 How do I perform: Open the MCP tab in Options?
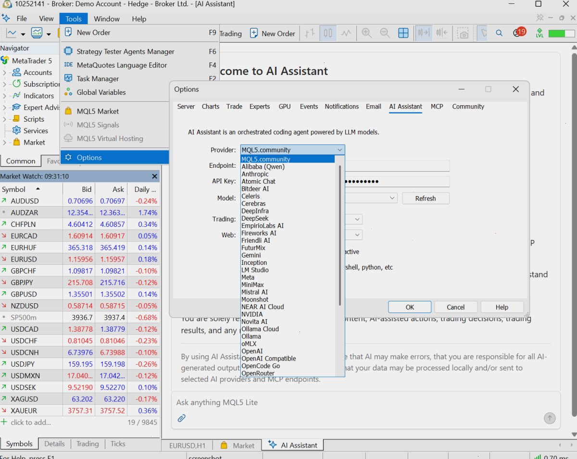[437, 107]
